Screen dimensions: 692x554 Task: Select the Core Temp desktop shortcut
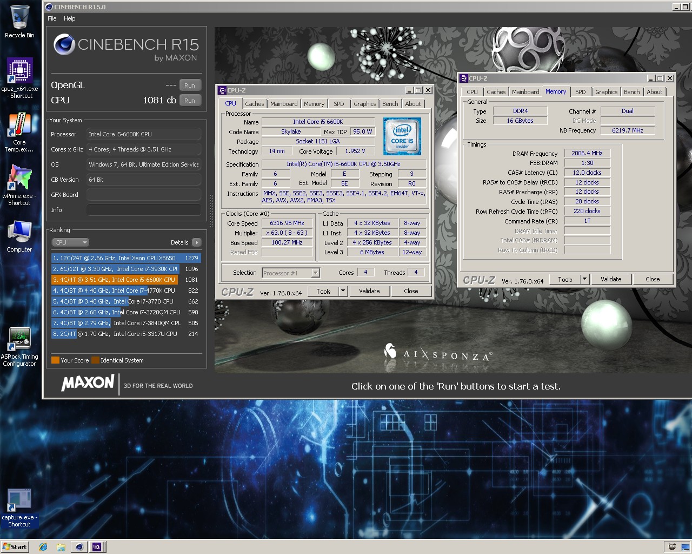point(19,125)
